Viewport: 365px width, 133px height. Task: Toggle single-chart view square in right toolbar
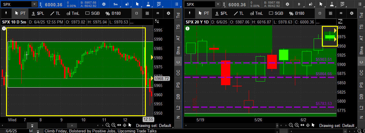coord(320,13)
